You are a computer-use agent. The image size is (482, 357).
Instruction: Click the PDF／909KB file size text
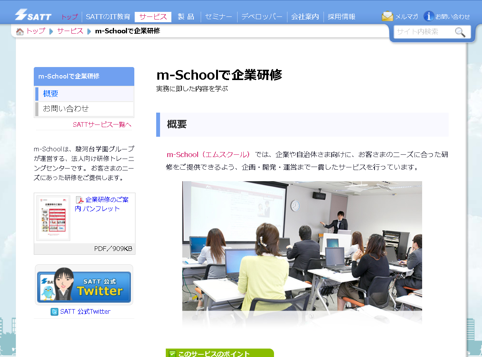pos(113,249)
